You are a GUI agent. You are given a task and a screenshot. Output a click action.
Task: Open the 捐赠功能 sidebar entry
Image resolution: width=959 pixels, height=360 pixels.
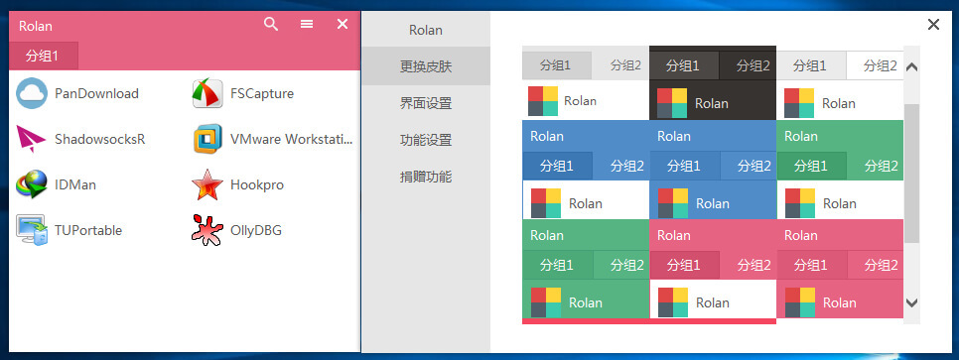click(426, 178)
